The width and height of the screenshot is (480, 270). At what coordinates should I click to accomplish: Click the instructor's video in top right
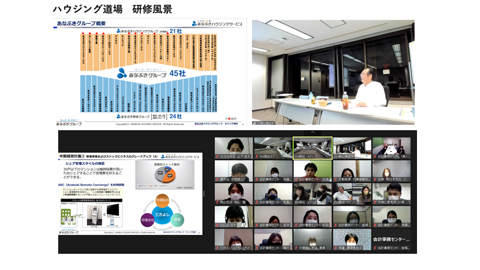[x=332, y=71]
